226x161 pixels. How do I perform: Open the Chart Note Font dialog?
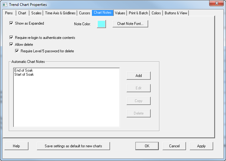pos(130,24)
